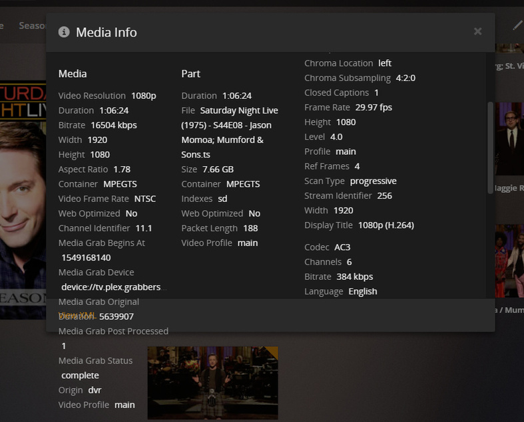Click the Media section heading
Viewport: 524px width, 422px height.
tap(73, 74)
